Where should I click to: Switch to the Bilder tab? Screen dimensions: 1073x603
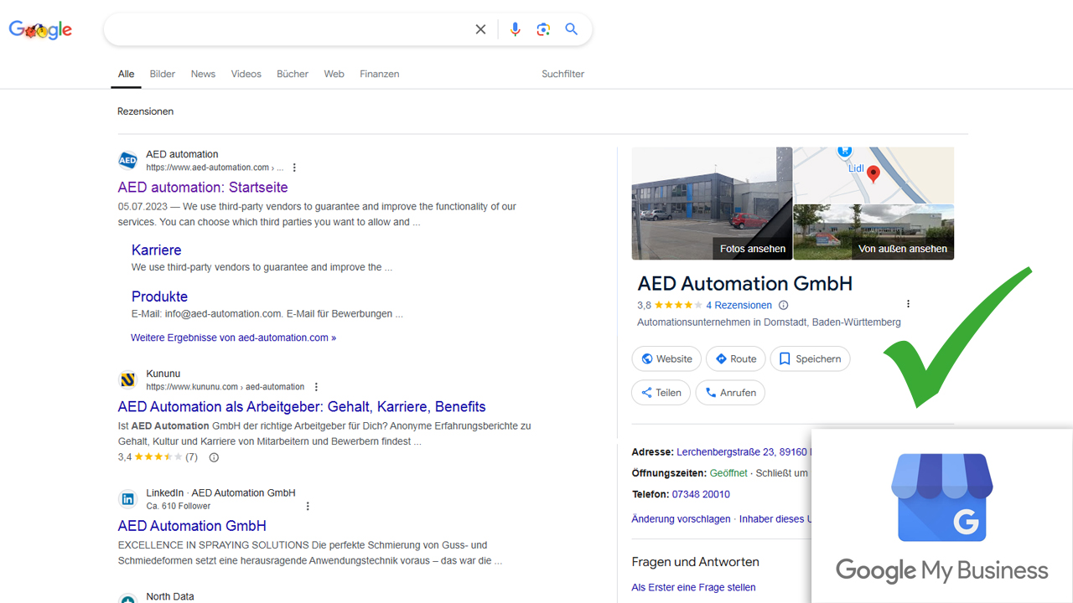tap(163, 74)
